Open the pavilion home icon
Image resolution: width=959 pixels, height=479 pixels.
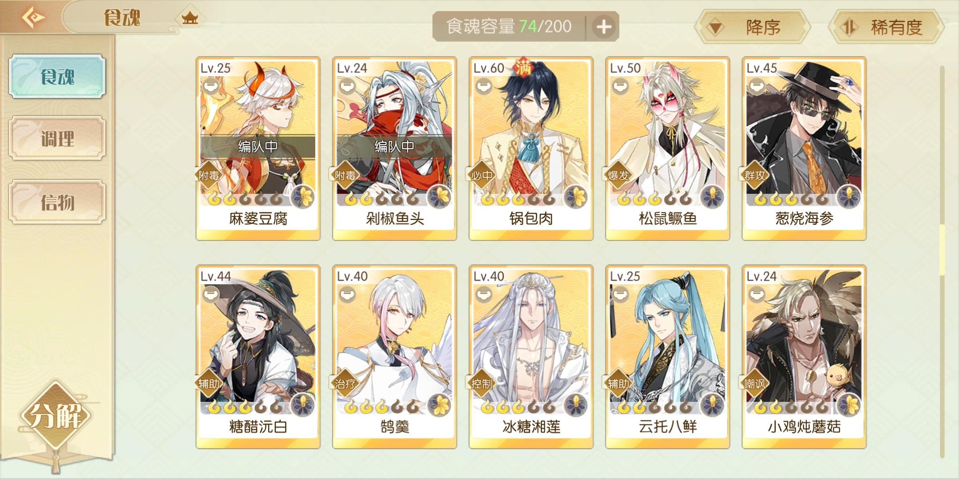(x=190, y=18)
